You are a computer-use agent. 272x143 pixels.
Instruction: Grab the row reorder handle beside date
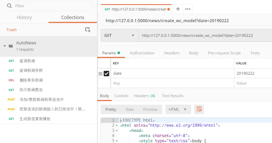coord(100,74)
